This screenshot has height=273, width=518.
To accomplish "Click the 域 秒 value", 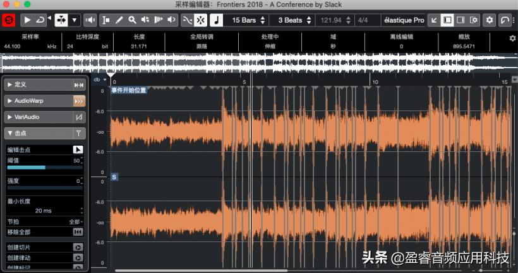I will tap(333, 47).
